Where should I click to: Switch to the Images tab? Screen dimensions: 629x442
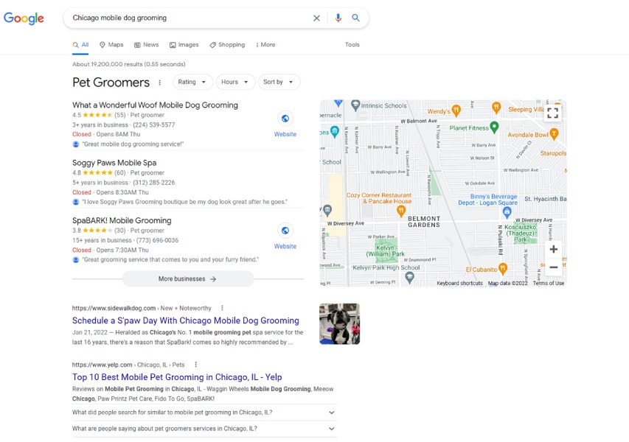[184, 45]
